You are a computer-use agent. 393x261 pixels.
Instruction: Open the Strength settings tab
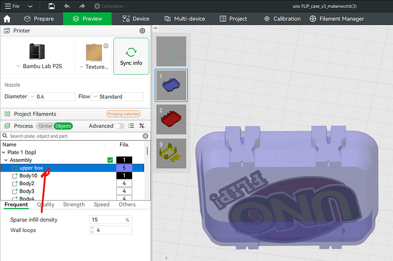tap(74, 205)
